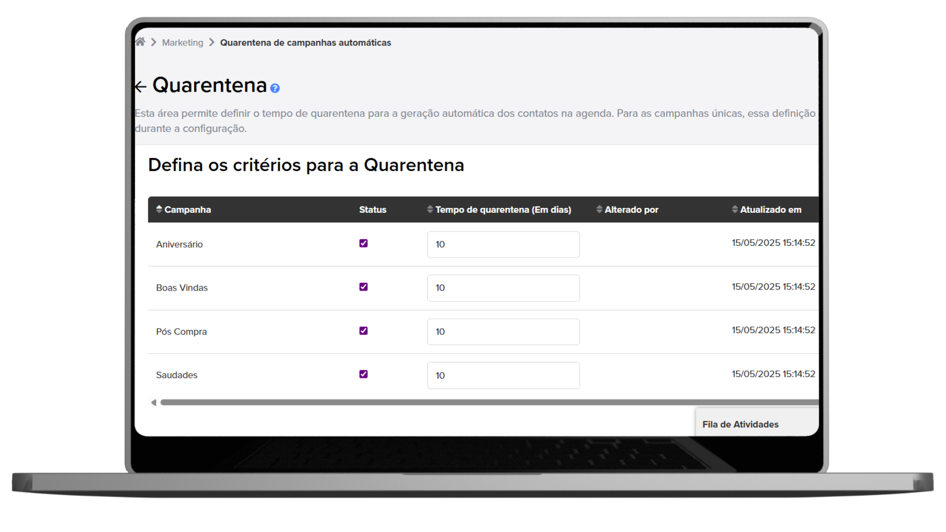The height and width of the screenshot is (532, 946).
Task: Toggle the Boas Vindas status checkbox
Action: tap(364, 287)
